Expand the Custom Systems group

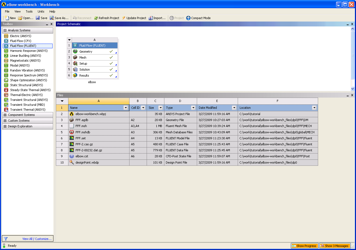[x=5, y=121]
